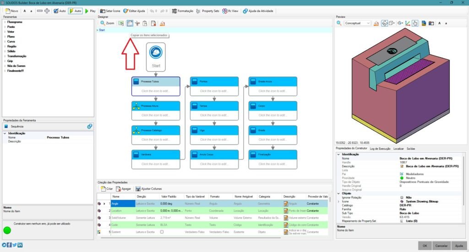Click the paste clipboard icon in Designer

click(145, 23)
